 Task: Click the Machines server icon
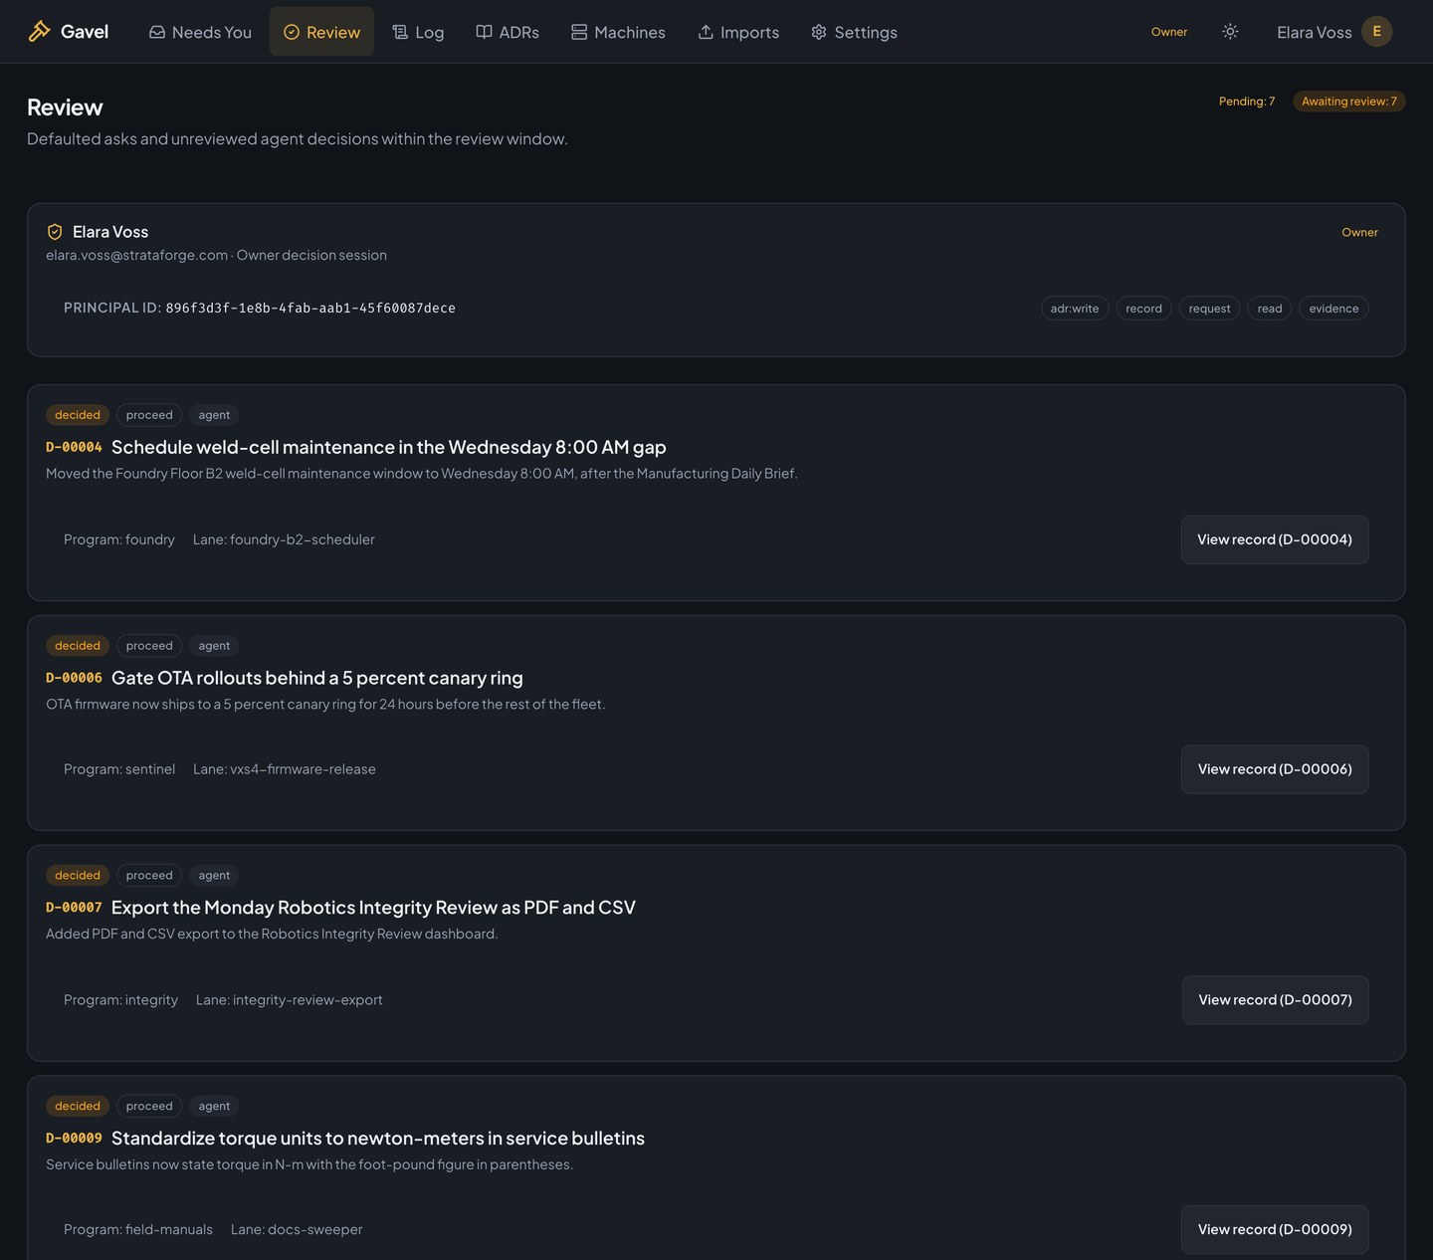click(579, 32)
